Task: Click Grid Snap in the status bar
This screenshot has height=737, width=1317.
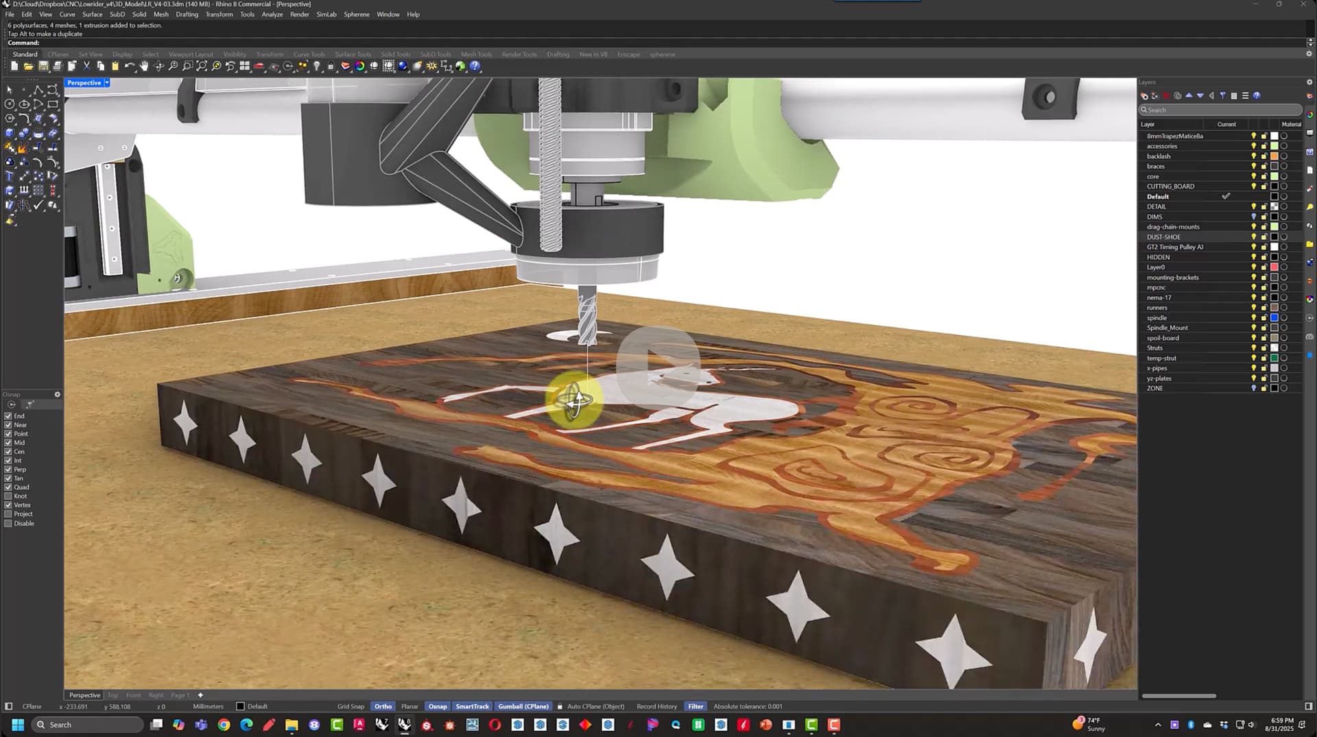Action: [351, 706]
